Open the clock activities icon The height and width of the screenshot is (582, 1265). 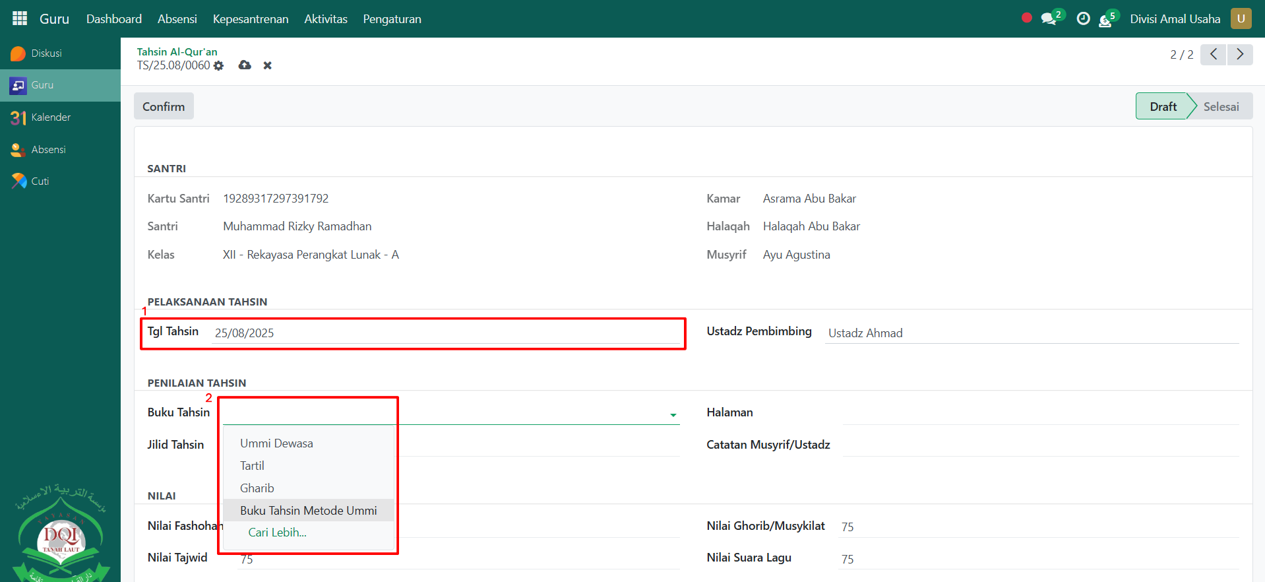coord(1083,18)
